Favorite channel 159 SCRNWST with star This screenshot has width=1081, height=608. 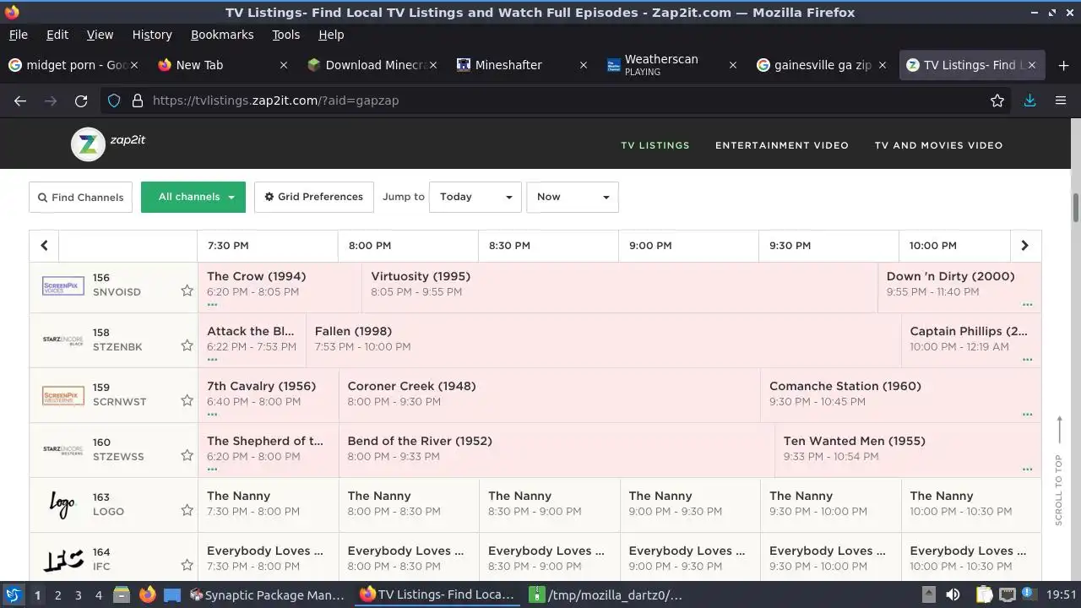click(187, 400)
